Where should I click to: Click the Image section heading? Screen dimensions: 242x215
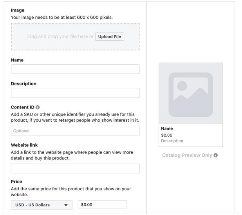click(x=18, y=10)
